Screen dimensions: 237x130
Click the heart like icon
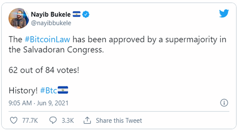click(13, 120)
